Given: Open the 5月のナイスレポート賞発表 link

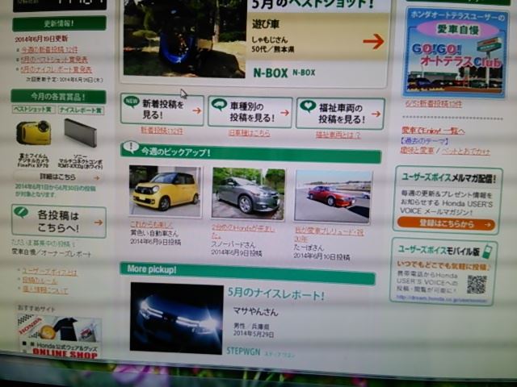Looking at the screenshot, I should click(x=56, y=69).
